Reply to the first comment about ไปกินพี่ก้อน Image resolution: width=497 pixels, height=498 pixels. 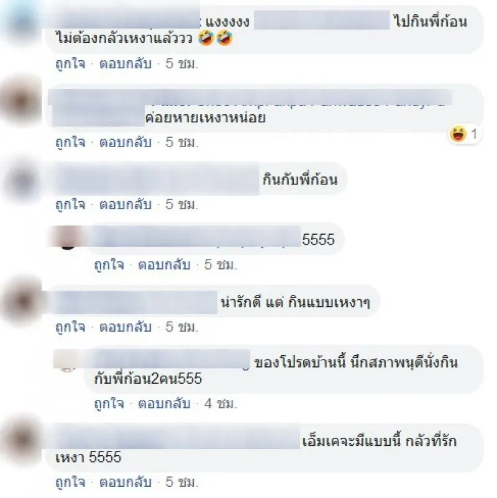[125, 64]
